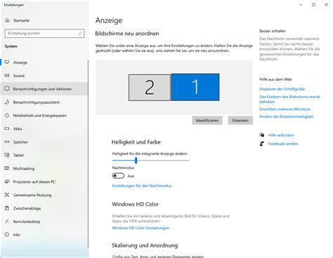
Task: Open Windows HD Color-Einstellungen link
Action: (141, 228)
